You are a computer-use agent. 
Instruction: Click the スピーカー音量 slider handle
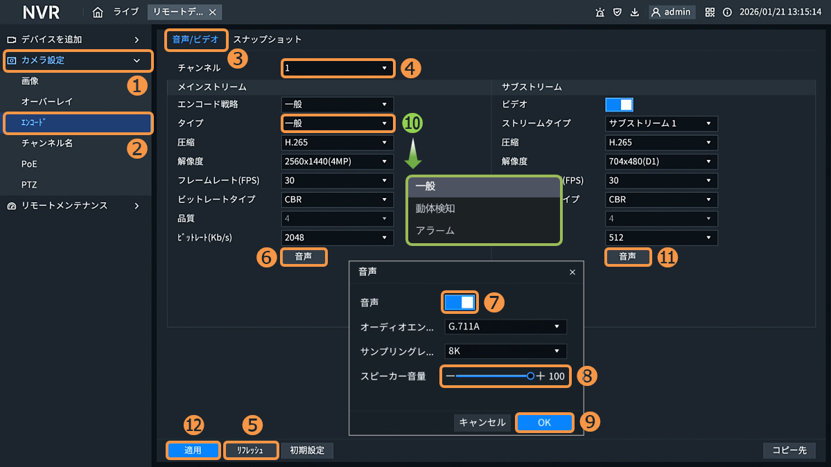[x=530, y=376]
